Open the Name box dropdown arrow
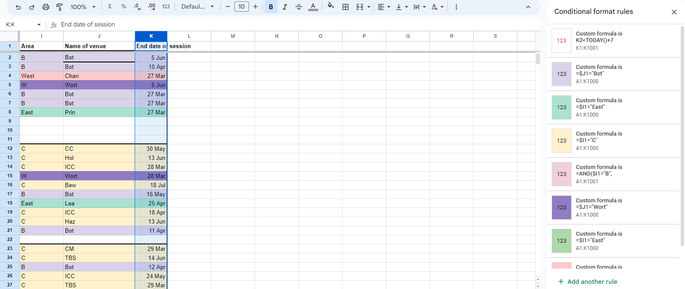 [x=39, y=25]
